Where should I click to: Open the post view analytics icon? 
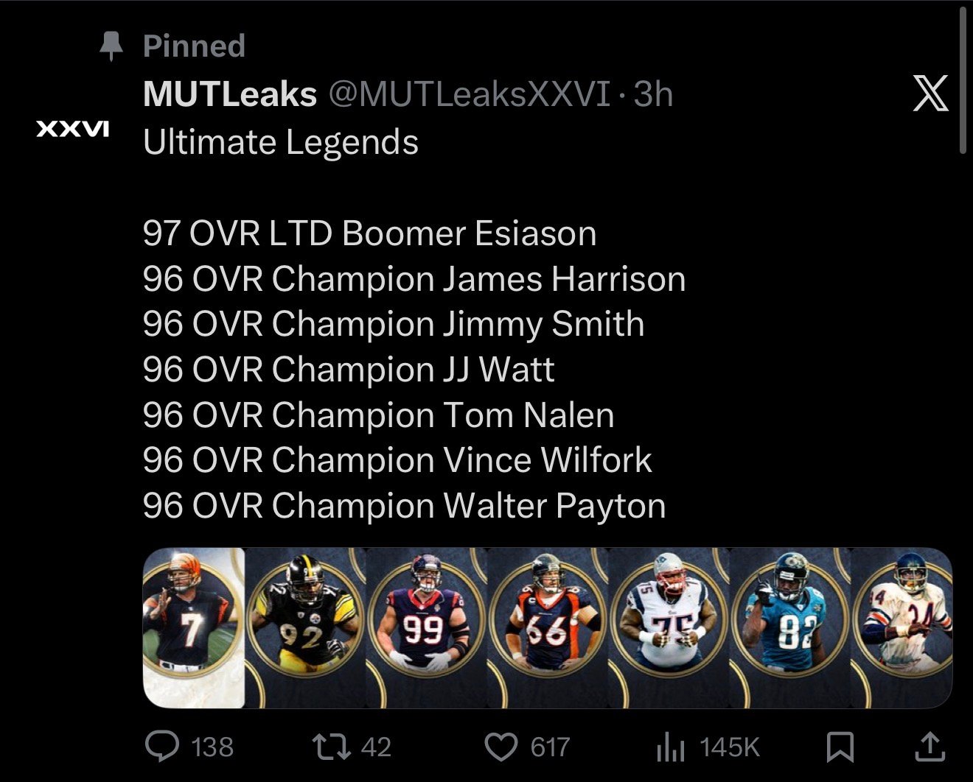point(670,748)
